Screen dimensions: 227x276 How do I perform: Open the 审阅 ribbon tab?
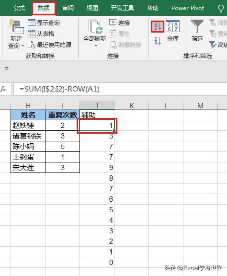point(68,8)
